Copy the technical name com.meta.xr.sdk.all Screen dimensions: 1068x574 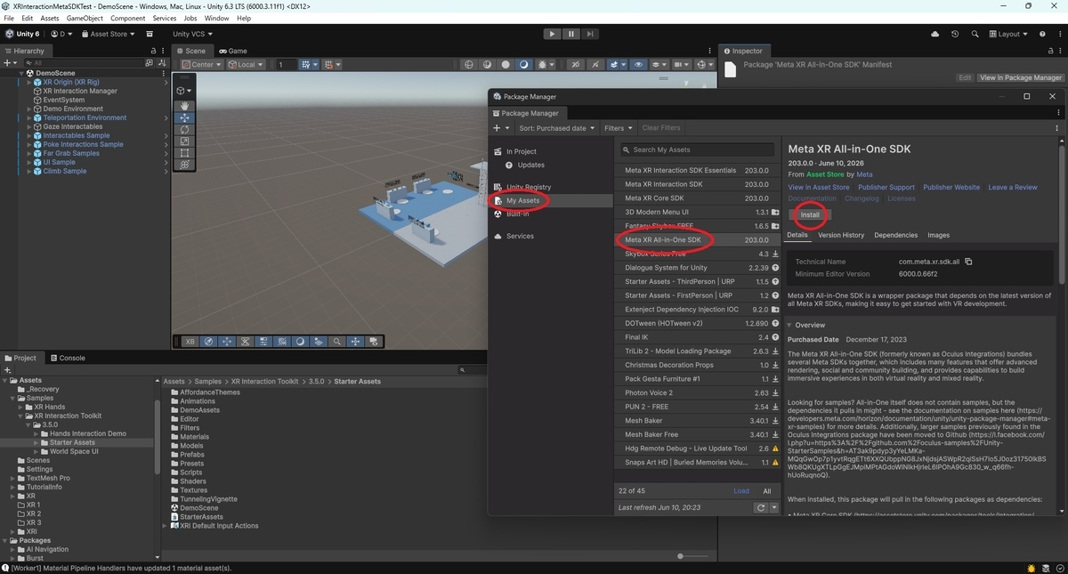click(x=968, y=262)
